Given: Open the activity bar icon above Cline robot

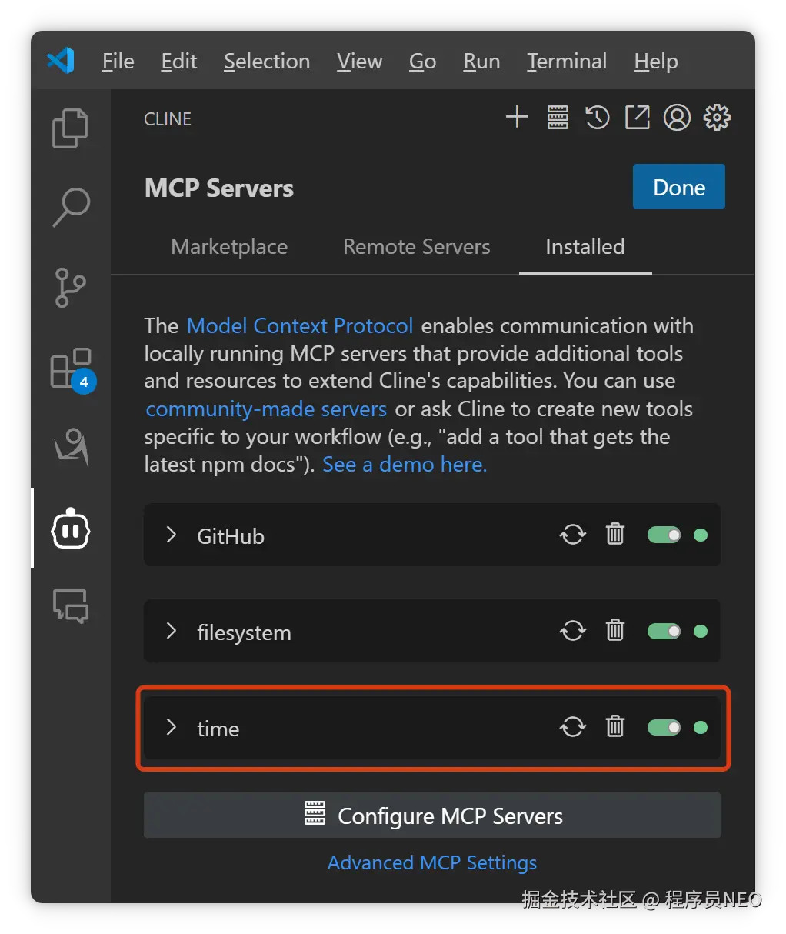Looking at the screenshot, I should click(x=71, y=448).
